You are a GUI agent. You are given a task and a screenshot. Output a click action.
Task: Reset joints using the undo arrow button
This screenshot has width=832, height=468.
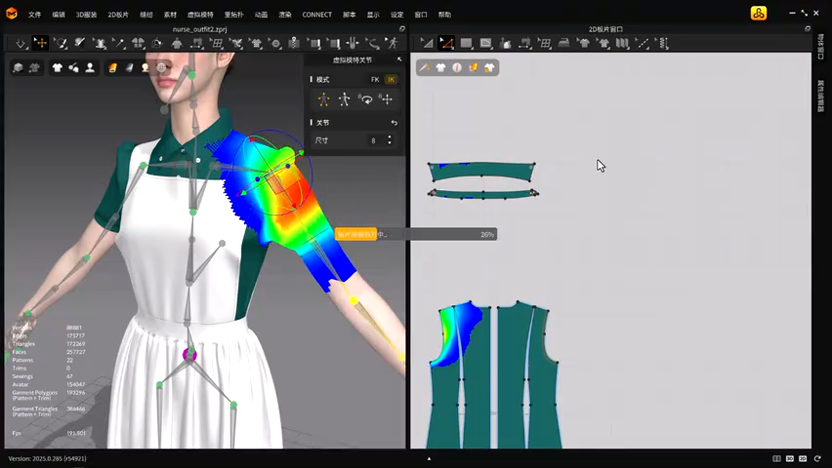[x=394, y=123]
